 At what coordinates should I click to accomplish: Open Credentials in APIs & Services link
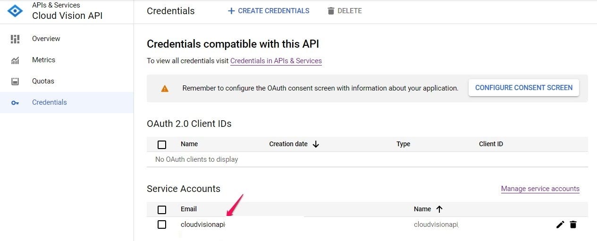(x=276, y=61)
